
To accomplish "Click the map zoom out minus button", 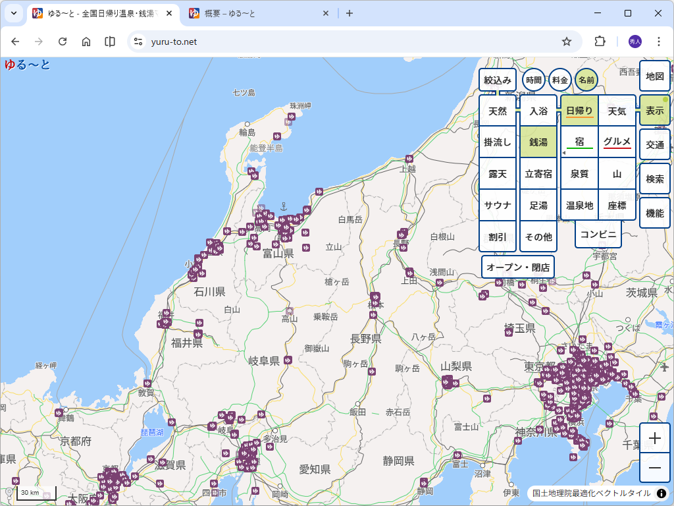I will tap(655, 468).
